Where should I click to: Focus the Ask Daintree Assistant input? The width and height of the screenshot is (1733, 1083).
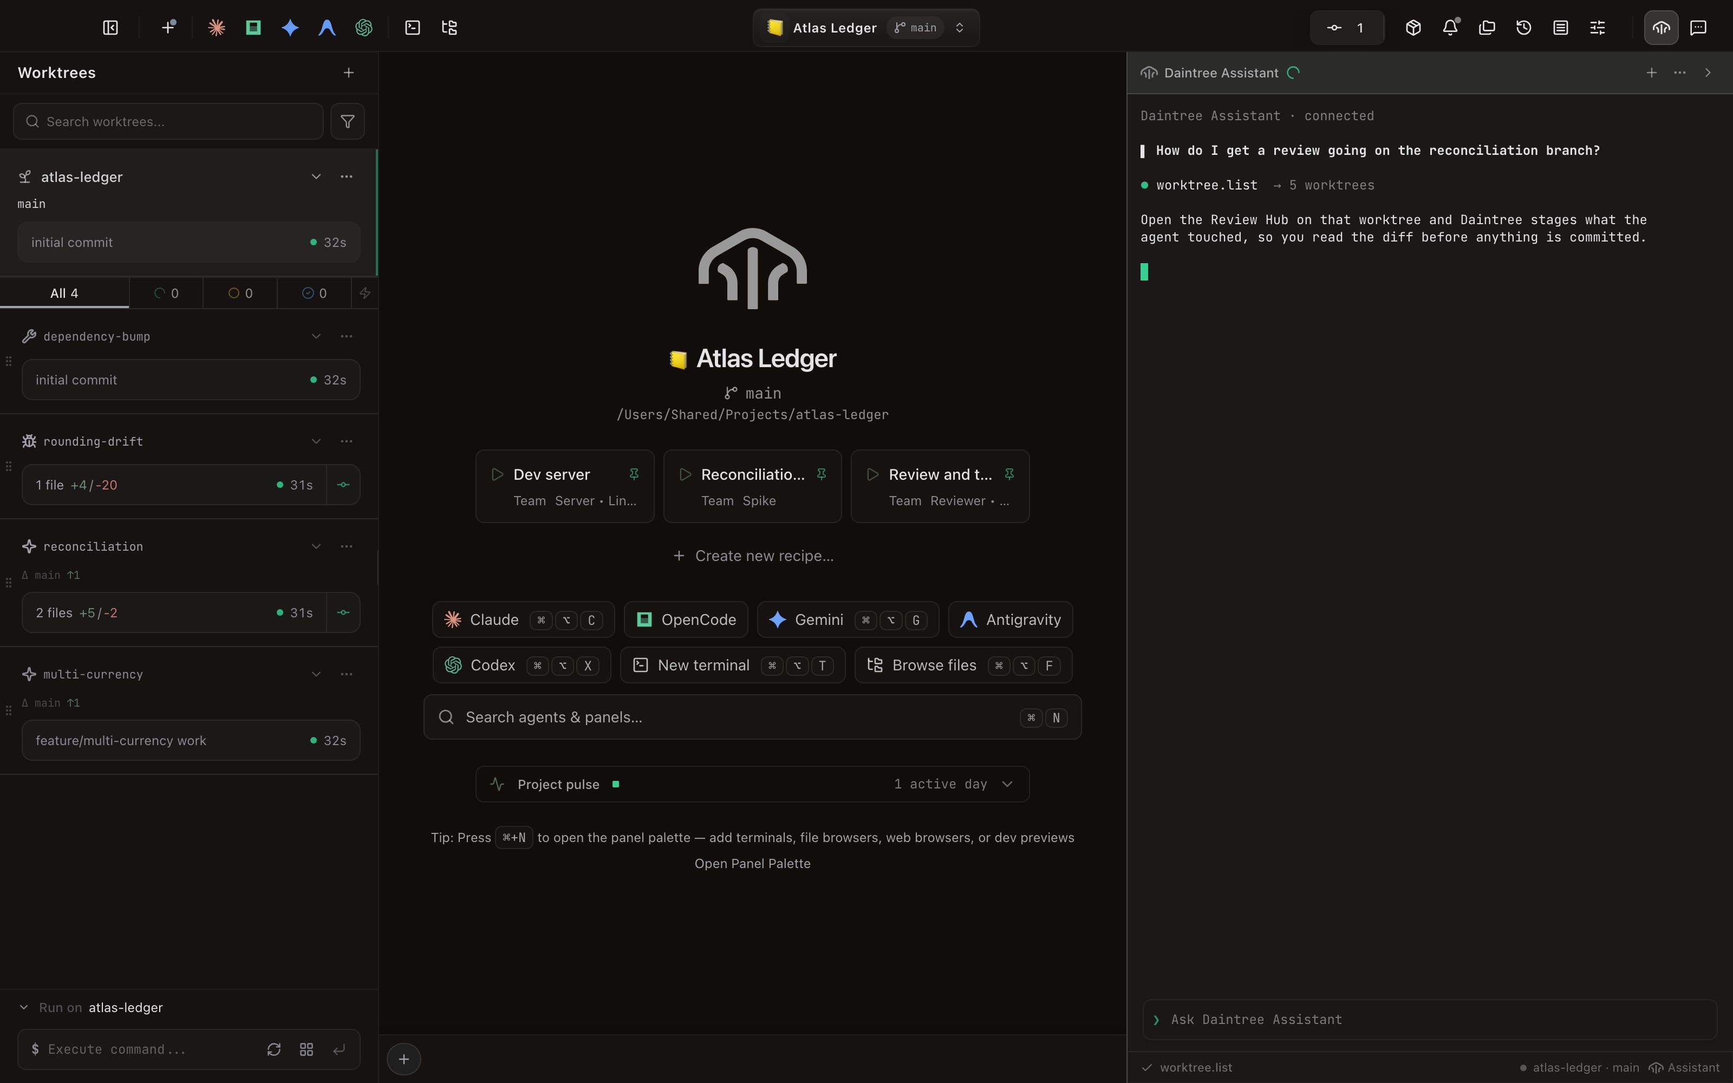pyautogui.click(x=1430, y=1019)
